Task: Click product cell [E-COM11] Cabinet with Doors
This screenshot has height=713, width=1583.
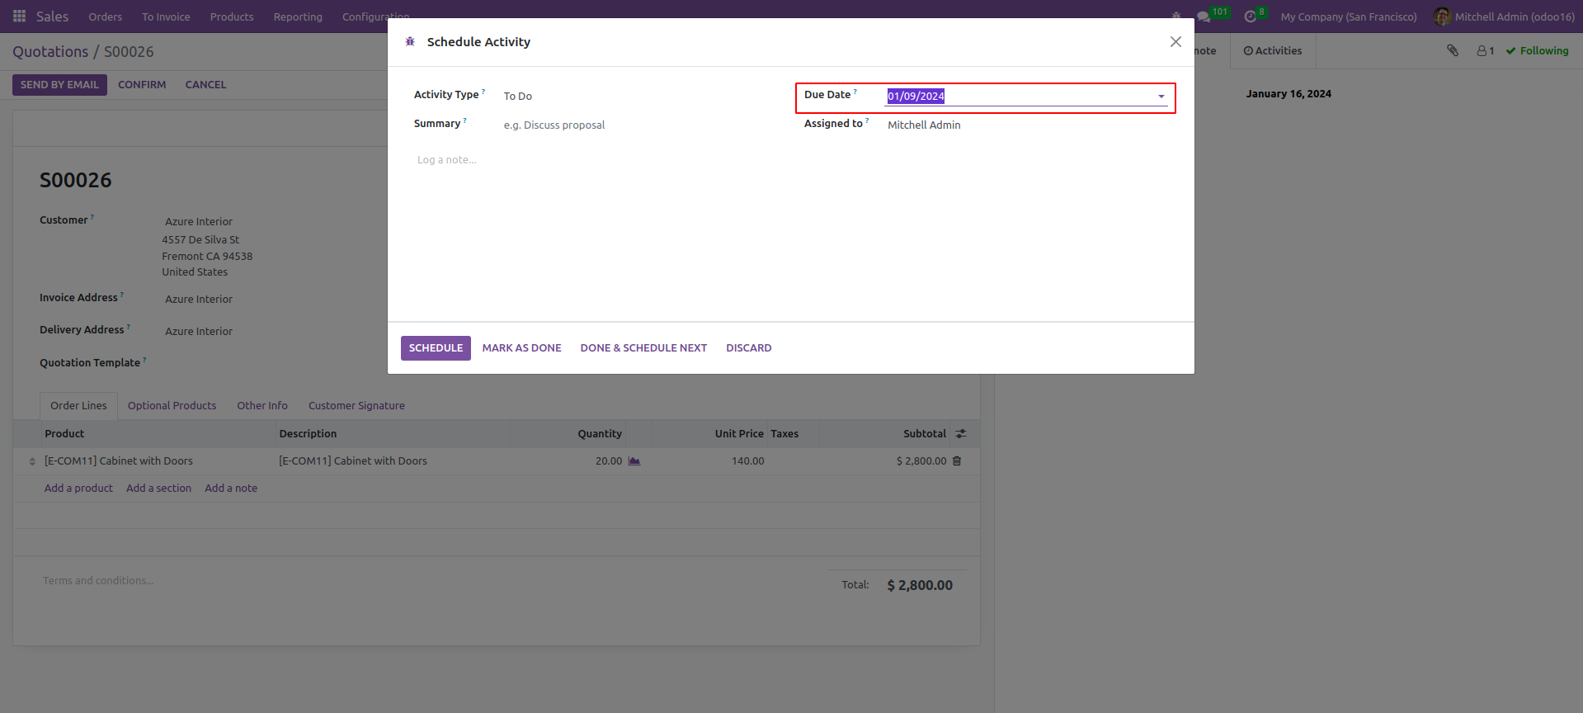Action: tap(119, 460)
